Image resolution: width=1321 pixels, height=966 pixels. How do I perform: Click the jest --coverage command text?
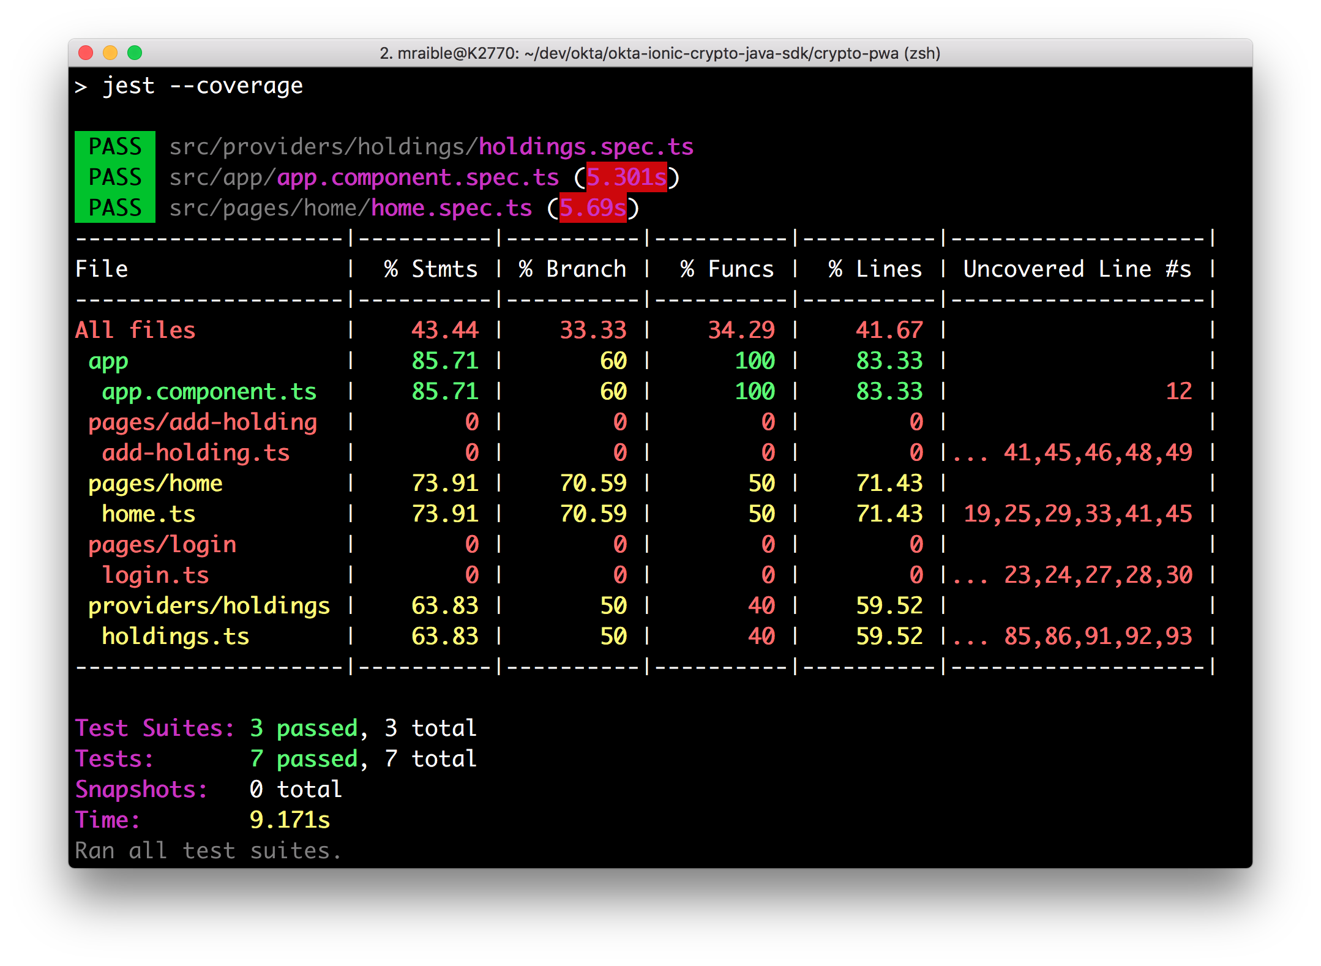pos(202,86)
